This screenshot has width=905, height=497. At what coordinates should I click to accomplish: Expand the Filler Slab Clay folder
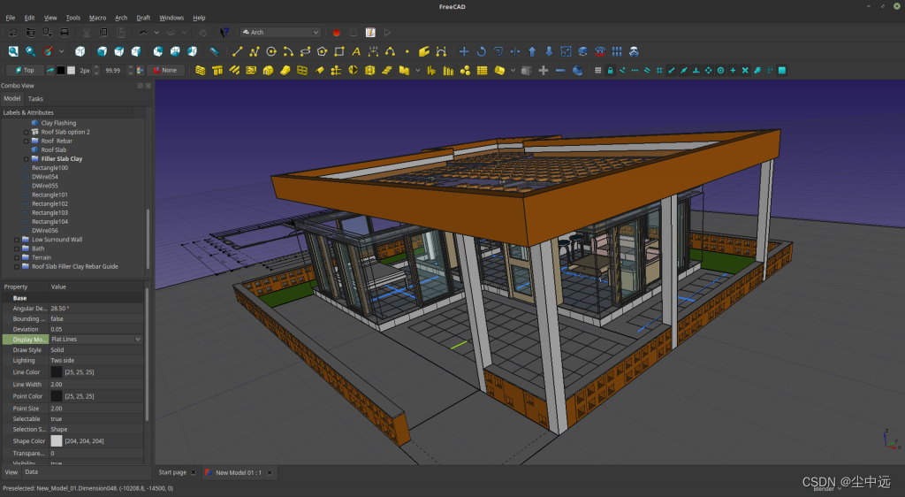tap(26, 159)
